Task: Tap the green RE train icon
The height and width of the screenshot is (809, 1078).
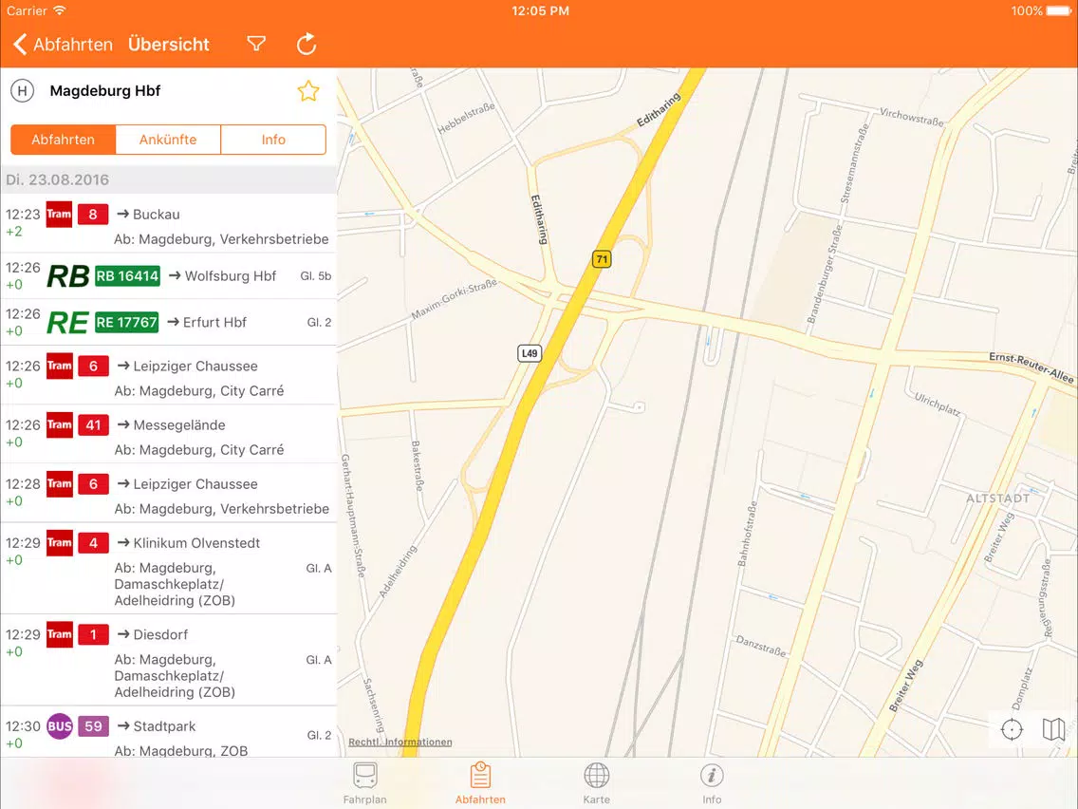Action: coord(67,323)
